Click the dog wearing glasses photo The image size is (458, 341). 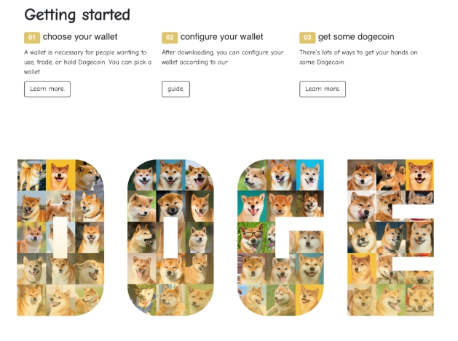tap(251, 237)
